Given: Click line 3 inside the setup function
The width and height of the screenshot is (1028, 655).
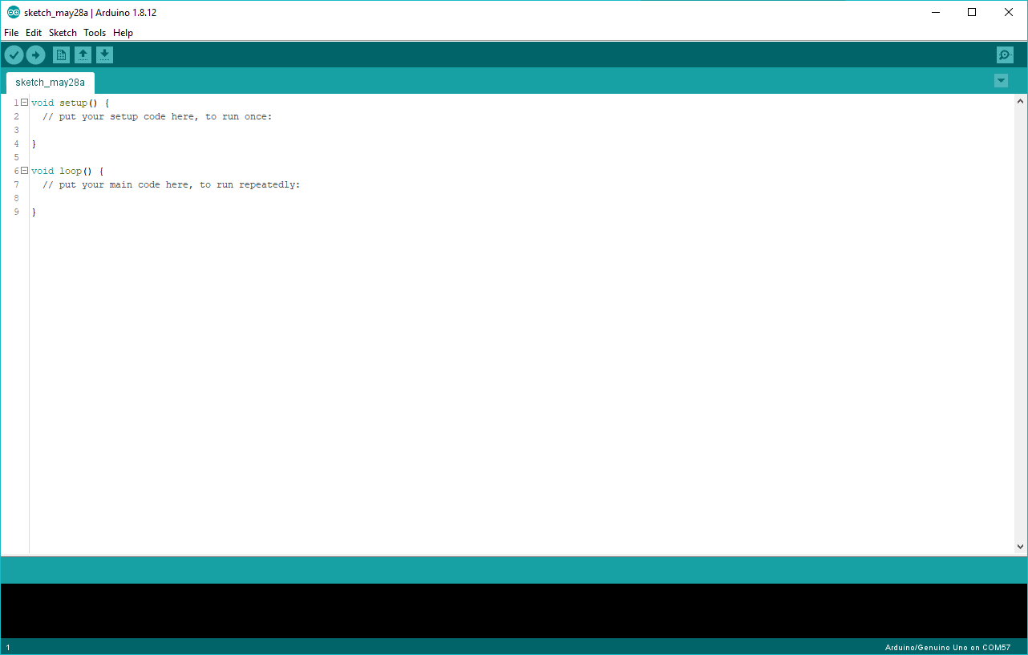Looking at the screenshot, I should 80,129.
